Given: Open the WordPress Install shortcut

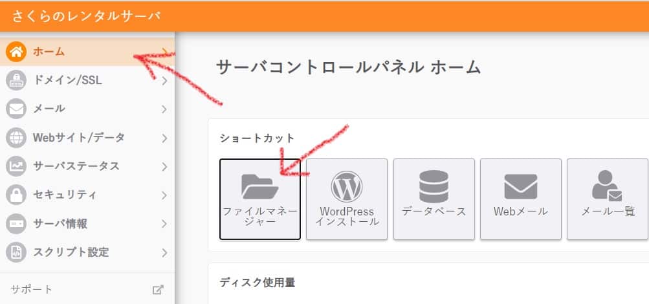Looking at the screenshot, I should (346, 199).
